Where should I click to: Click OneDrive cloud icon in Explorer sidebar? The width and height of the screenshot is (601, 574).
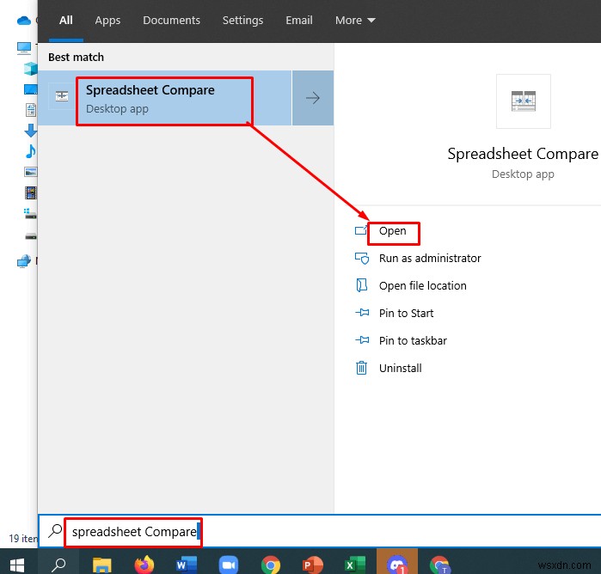24,21
